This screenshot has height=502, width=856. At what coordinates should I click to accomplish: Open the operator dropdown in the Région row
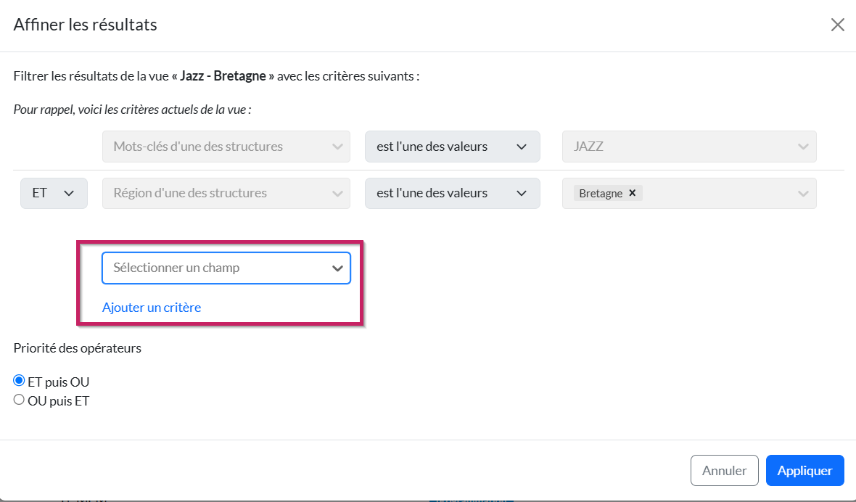tap(452, 193)
